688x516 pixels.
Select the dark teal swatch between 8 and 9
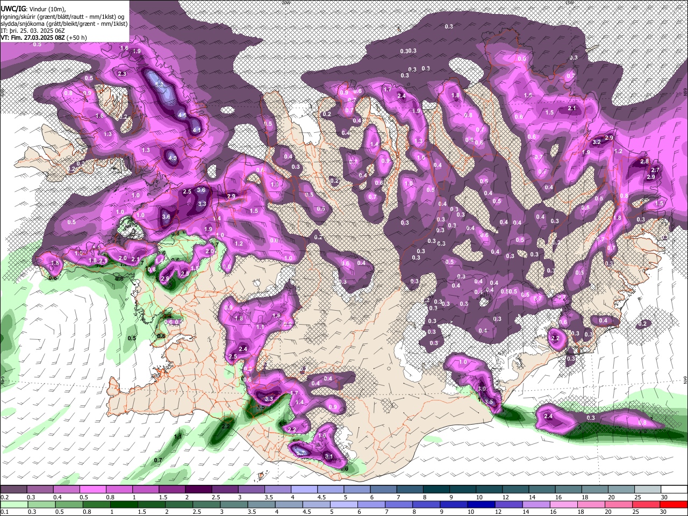[x=436, y=490]
